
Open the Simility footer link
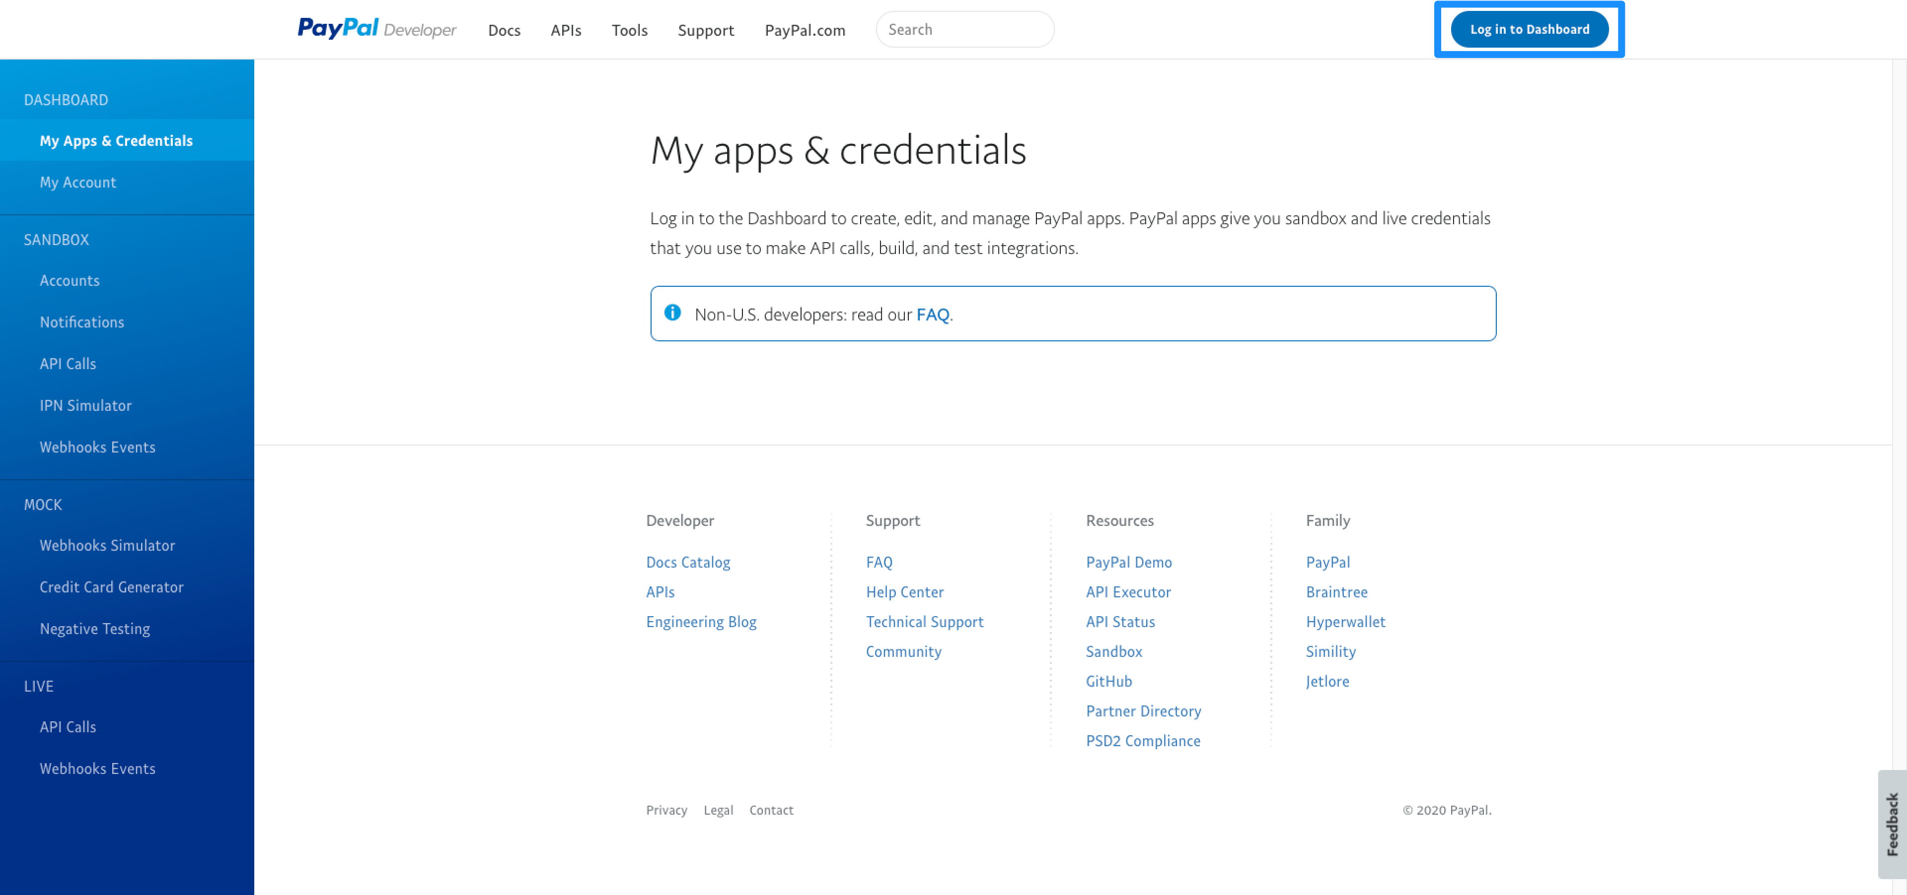[x=1330, y=651]
